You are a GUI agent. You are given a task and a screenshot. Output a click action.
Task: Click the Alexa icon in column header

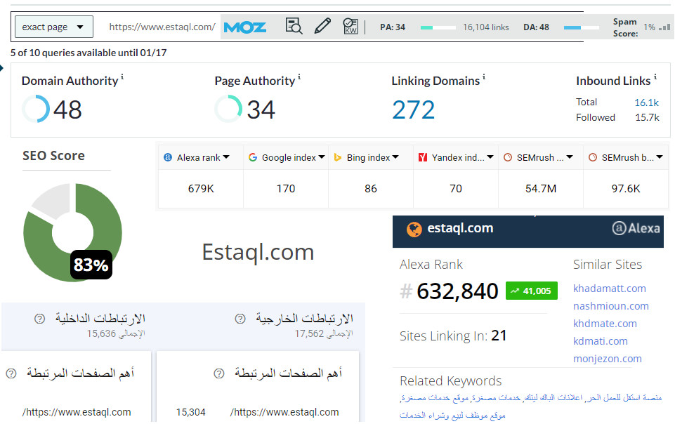tap(168, 157)
